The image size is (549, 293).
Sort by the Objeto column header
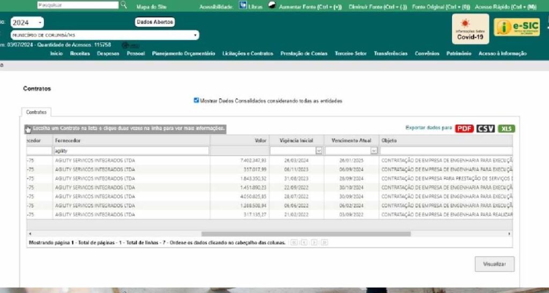tap(446, 141)
